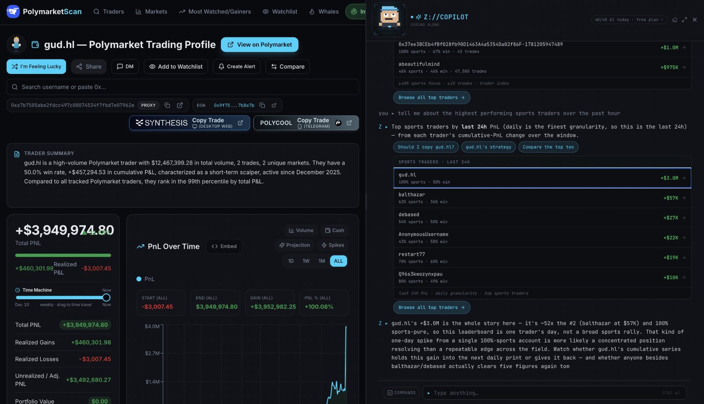Click lower 'Browse all top traders' link
Viewport: 704px width, 404px height.
(432, 308)
